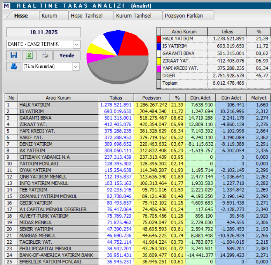Click Dün.Adet value -81.115.632
Screen dimensions: 271x265
(201, 144)
